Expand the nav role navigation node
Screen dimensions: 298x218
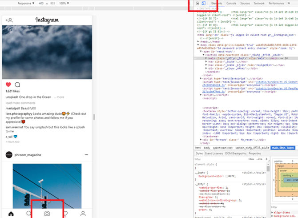206,65
